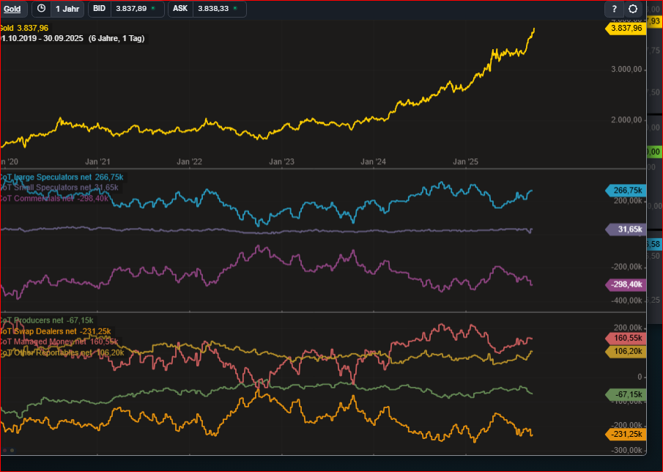
Task: Click the clock timeframe icon
Action: coord(41,9)
